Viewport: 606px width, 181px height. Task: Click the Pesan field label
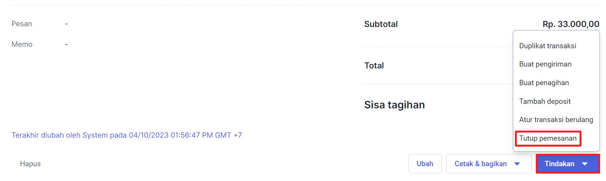22,24
